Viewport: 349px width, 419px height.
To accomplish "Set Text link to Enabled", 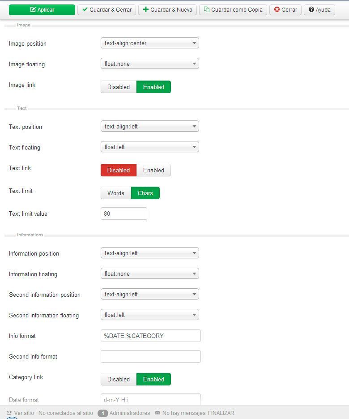I will pos(153,170).
